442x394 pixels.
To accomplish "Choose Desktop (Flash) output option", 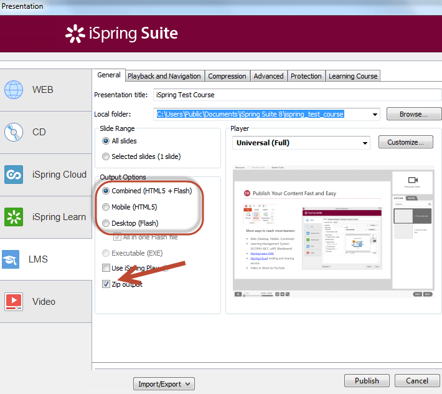I will pos(106,223).
